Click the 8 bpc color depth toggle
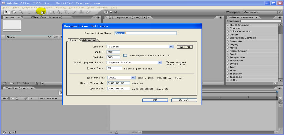Viewport: 284px width, 135px height. (26, 83)
